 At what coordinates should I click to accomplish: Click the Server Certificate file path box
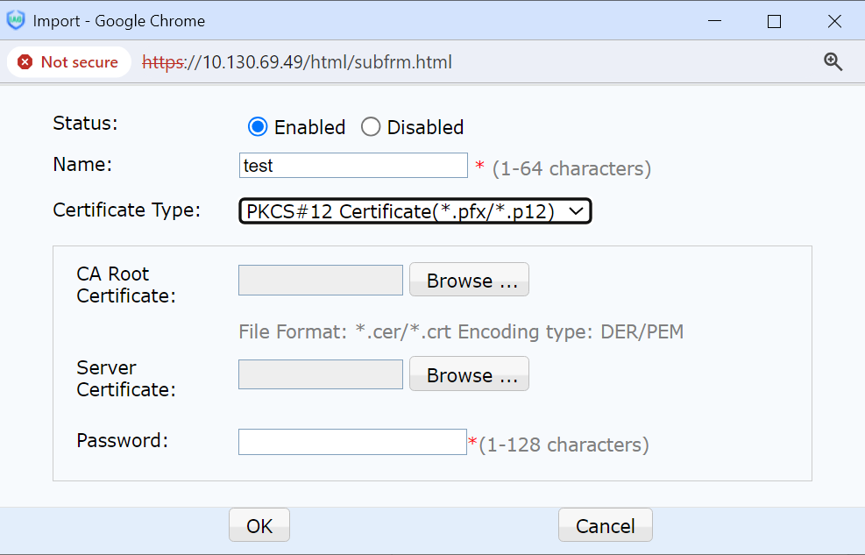320,374
